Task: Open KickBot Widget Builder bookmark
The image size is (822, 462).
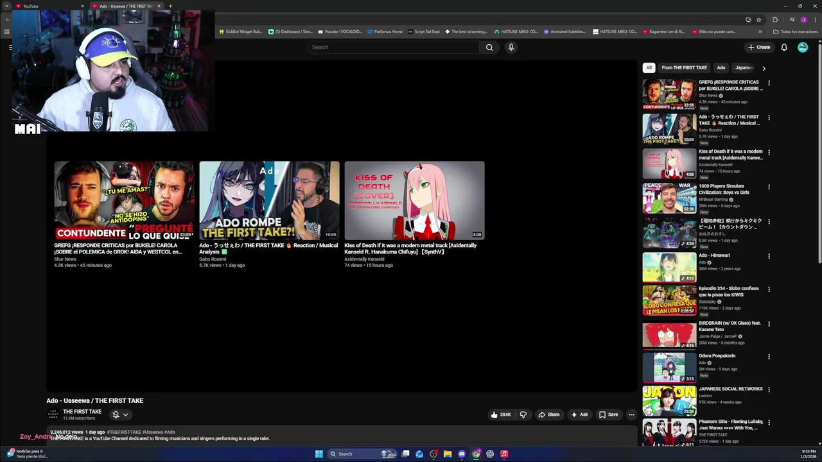Action: point(241,31)
